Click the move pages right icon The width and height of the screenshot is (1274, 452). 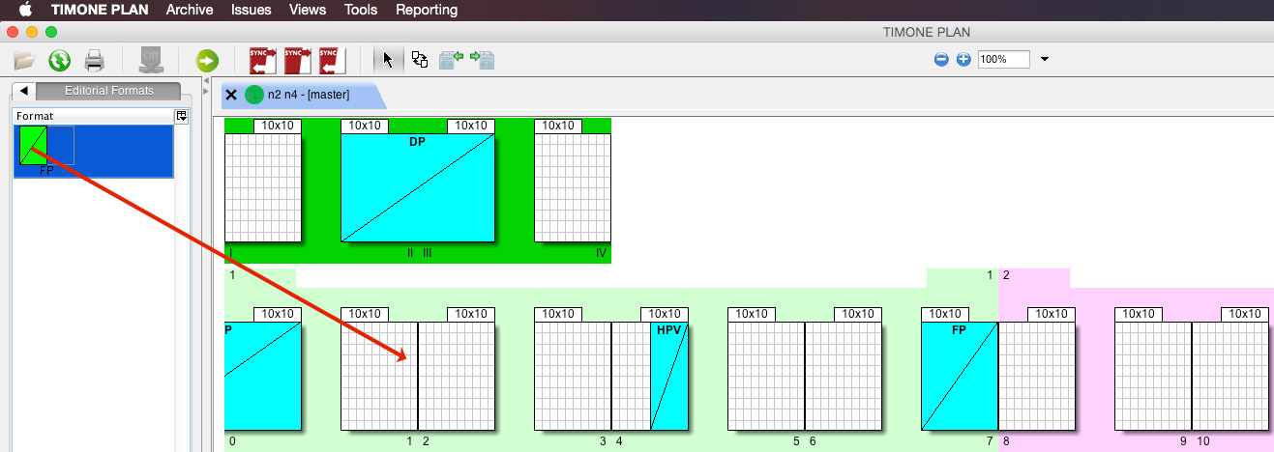(482, 60)
